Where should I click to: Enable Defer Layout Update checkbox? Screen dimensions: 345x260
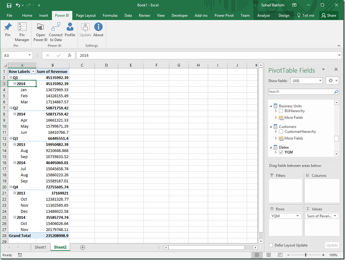[271, 245]
